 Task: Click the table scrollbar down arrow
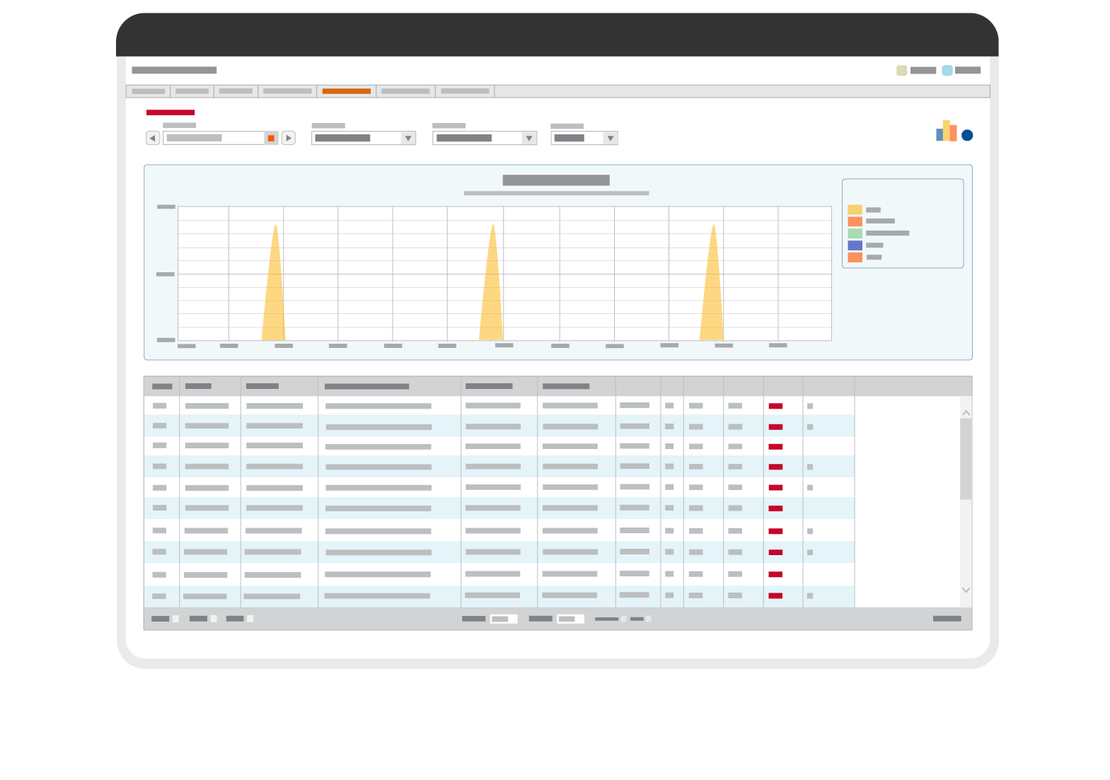pyautogui.click(x=966, y=590)
